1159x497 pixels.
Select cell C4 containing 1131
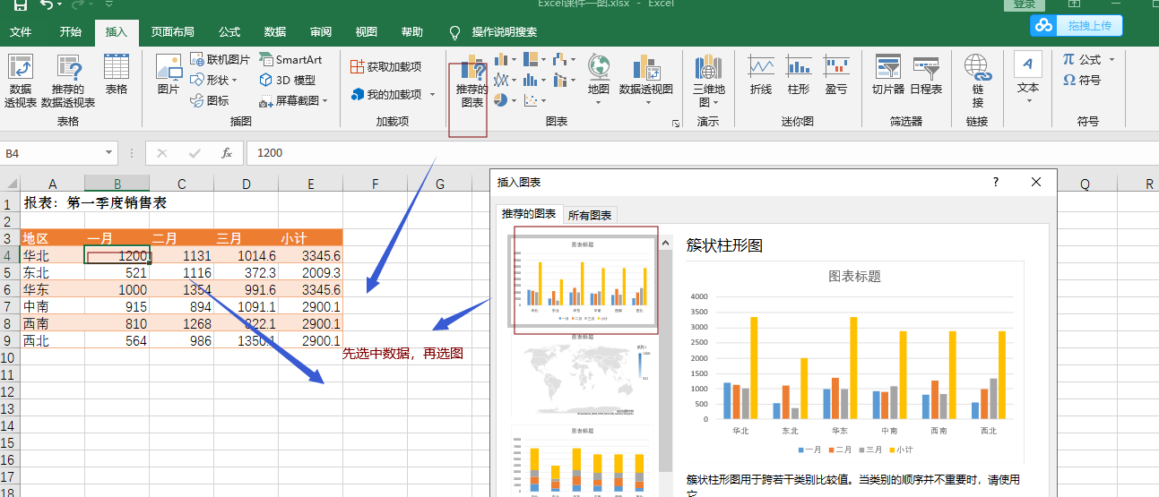(181, 255)
